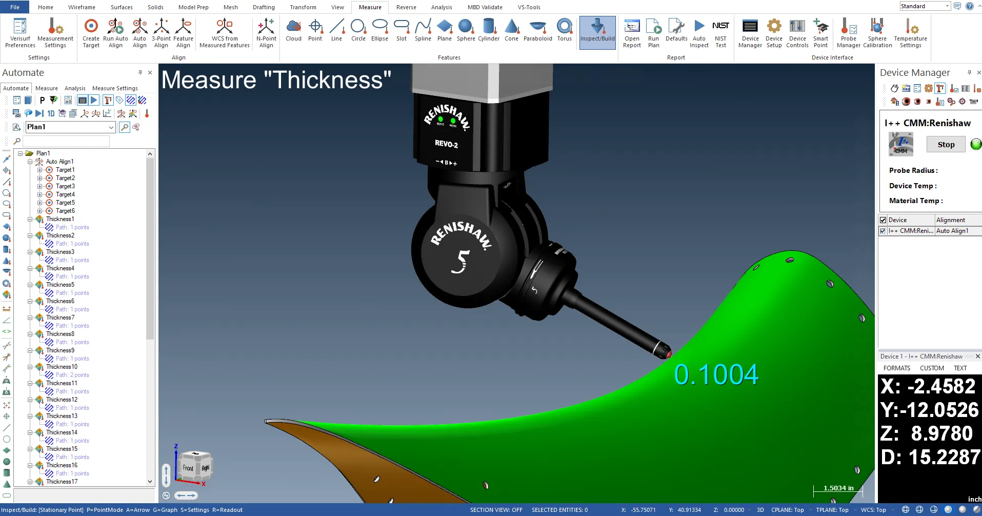Uncheck the I++ CMM:Renishaw device checkbox
Image resolution: width=982 pixels, height=516 pixels.
point(883,231)
